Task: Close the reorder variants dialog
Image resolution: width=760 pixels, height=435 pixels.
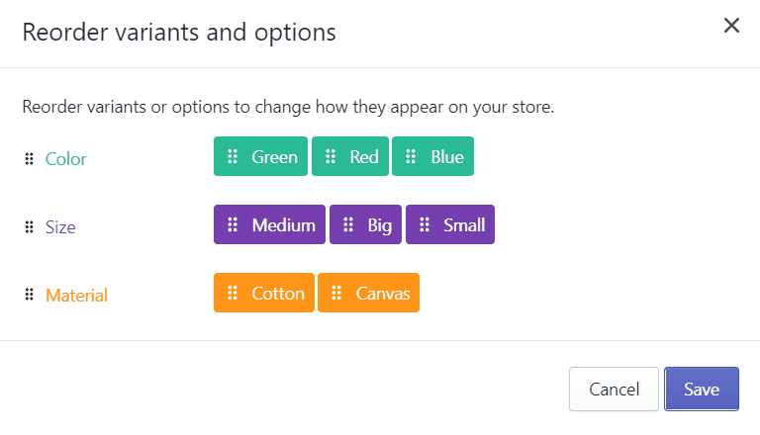Action: click(x=731, y=25)
